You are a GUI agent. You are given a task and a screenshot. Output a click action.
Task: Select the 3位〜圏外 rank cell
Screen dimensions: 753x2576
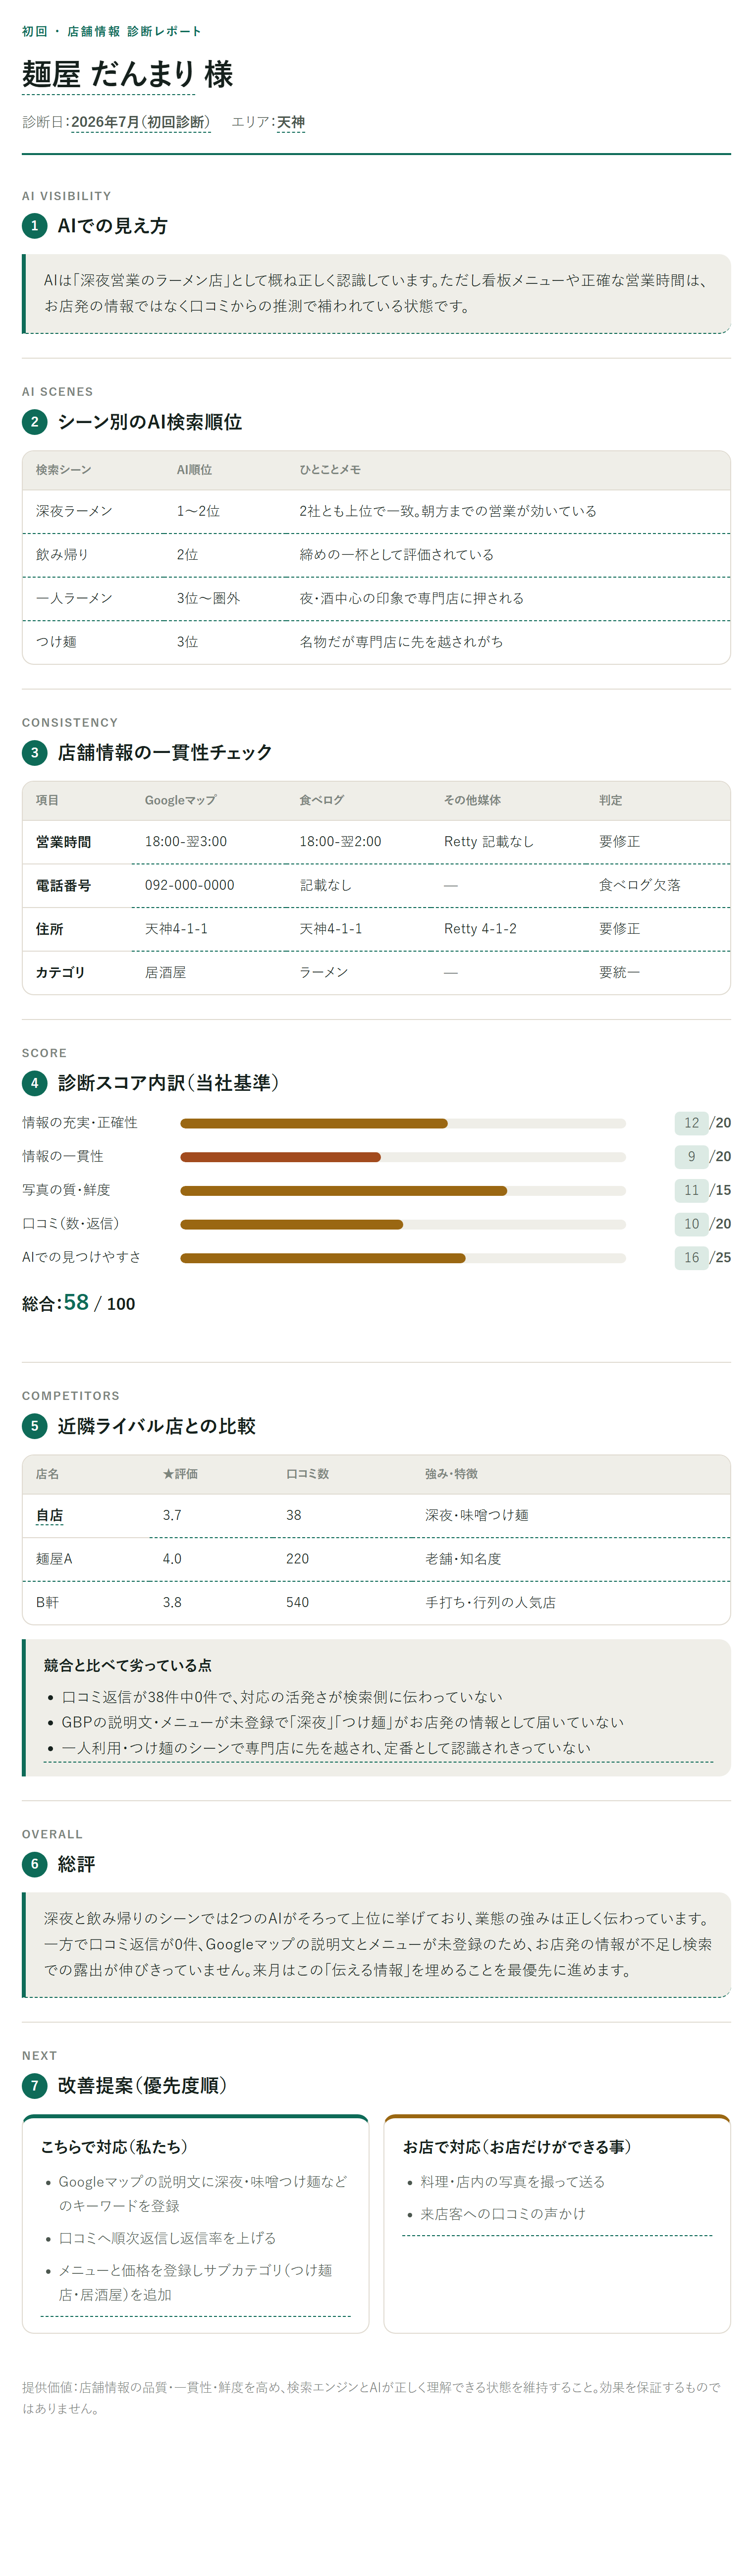224,598
